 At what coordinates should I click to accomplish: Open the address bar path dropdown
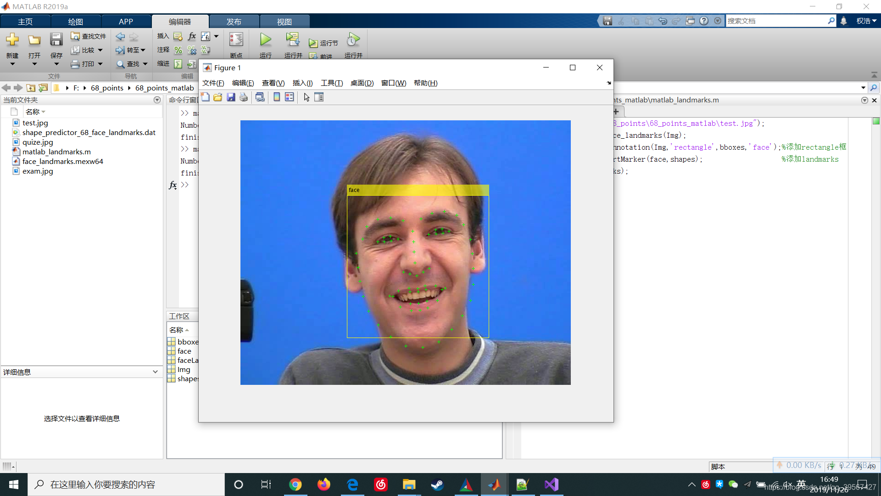pyautogui.click(x=863, y=88)
